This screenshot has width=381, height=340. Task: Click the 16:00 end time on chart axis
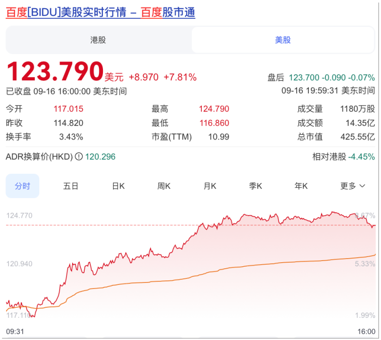click(366, 331)
